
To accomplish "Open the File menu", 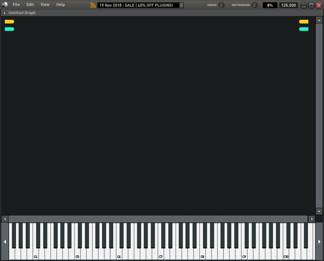I will click(x=16, y=4).
